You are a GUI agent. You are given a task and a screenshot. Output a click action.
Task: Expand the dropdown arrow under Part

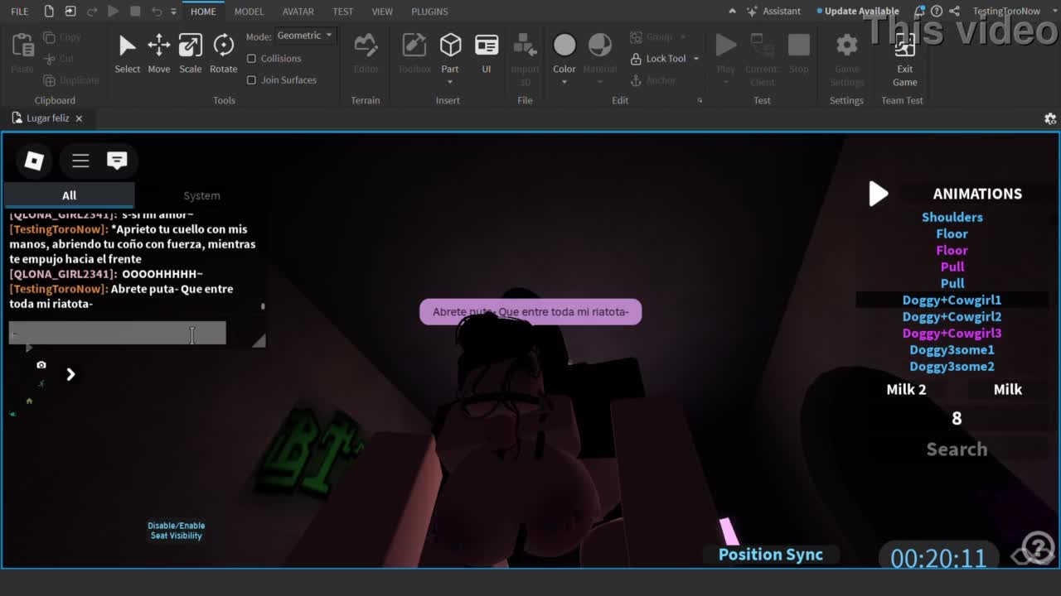[x=450, y=82]
